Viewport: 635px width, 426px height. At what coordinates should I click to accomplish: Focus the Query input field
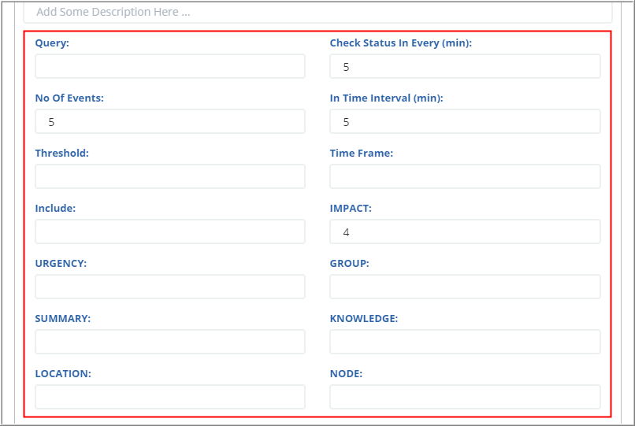[170, 66]
